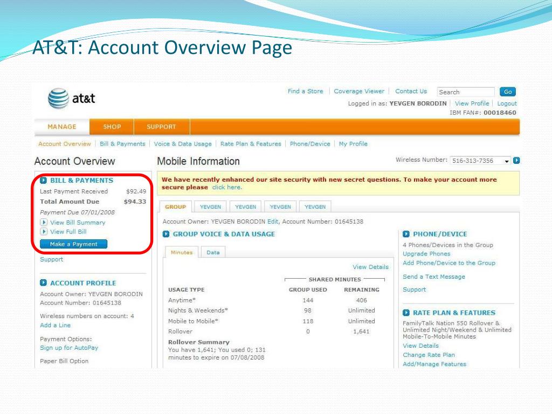The image size is (552, 414).
Task: Open Bill & Payments in the submenu
Action: tap(122, 144)
